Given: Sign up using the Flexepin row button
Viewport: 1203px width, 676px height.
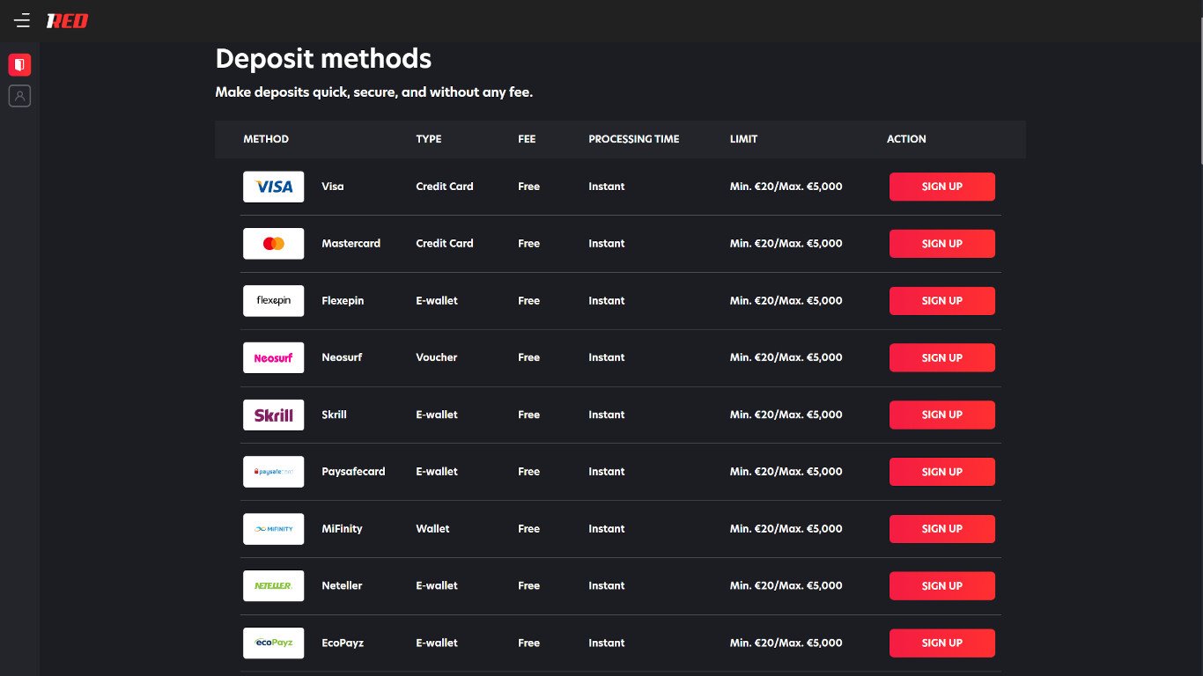Looking at the screenshot, I should click(942, 301).
